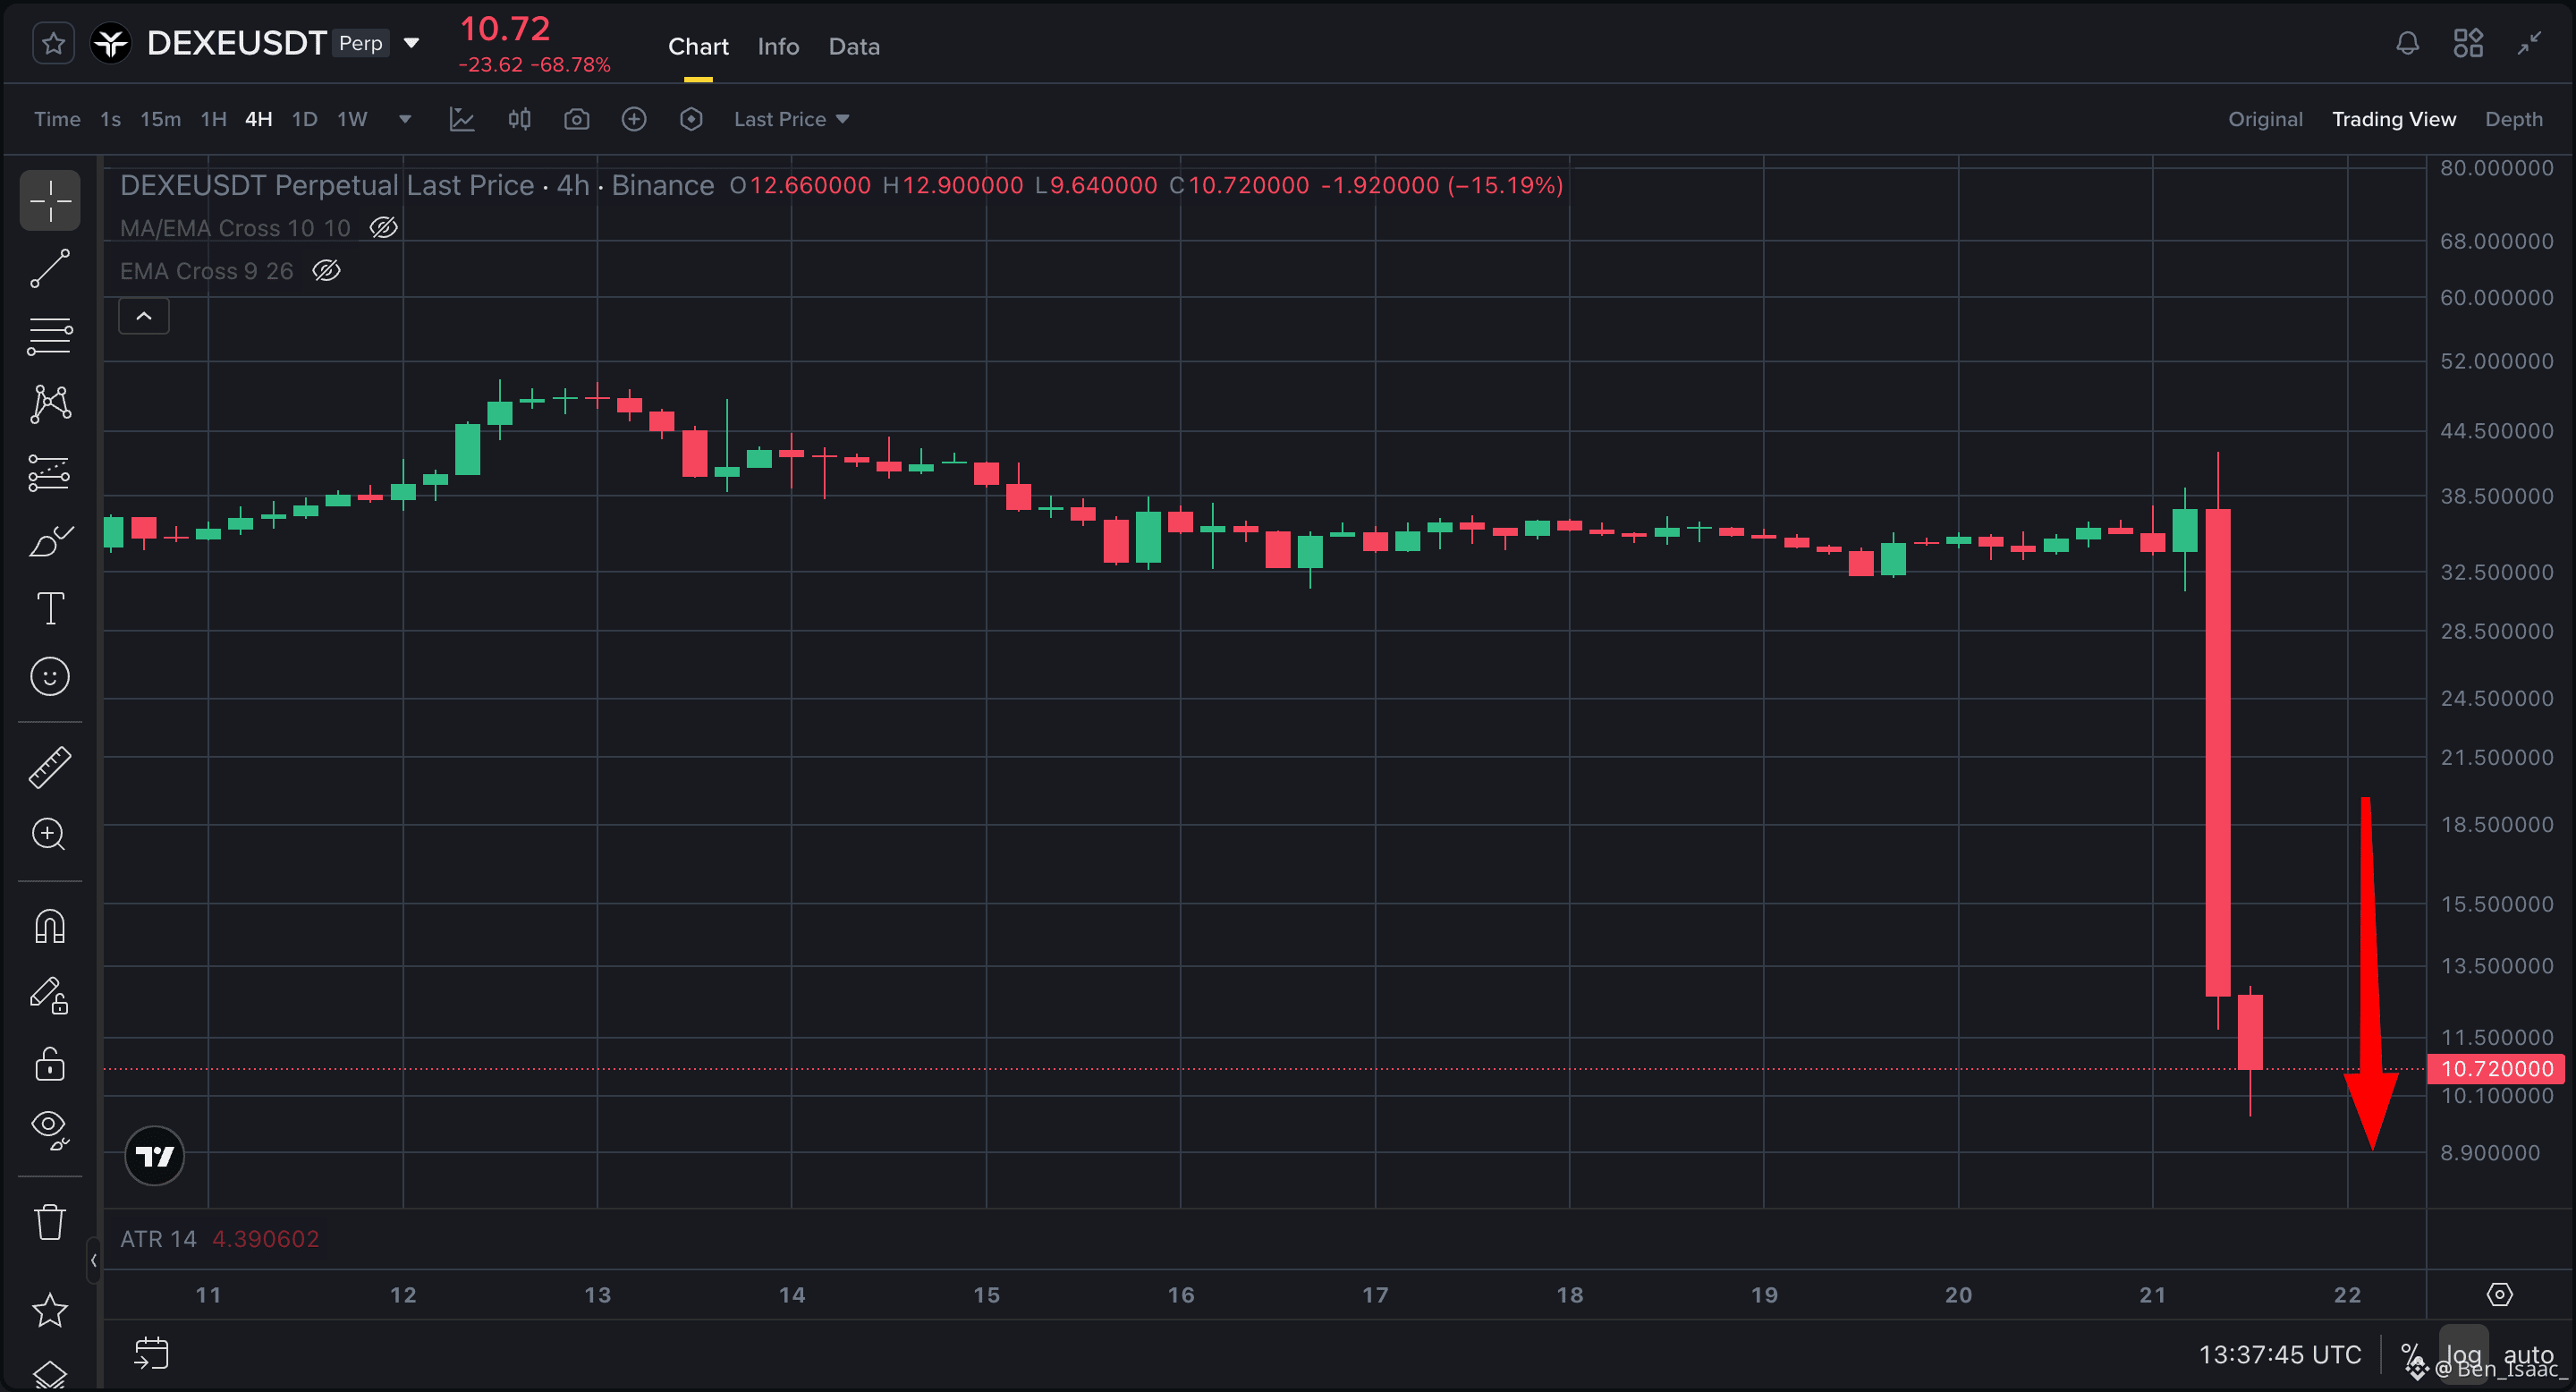Open the emoji icons tool
Screen dimensions: 2576x1392
coord(50,676)
